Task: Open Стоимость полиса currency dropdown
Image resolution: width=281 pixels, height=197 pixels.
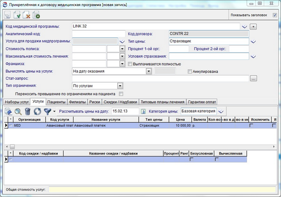Action: coord(122,49)
